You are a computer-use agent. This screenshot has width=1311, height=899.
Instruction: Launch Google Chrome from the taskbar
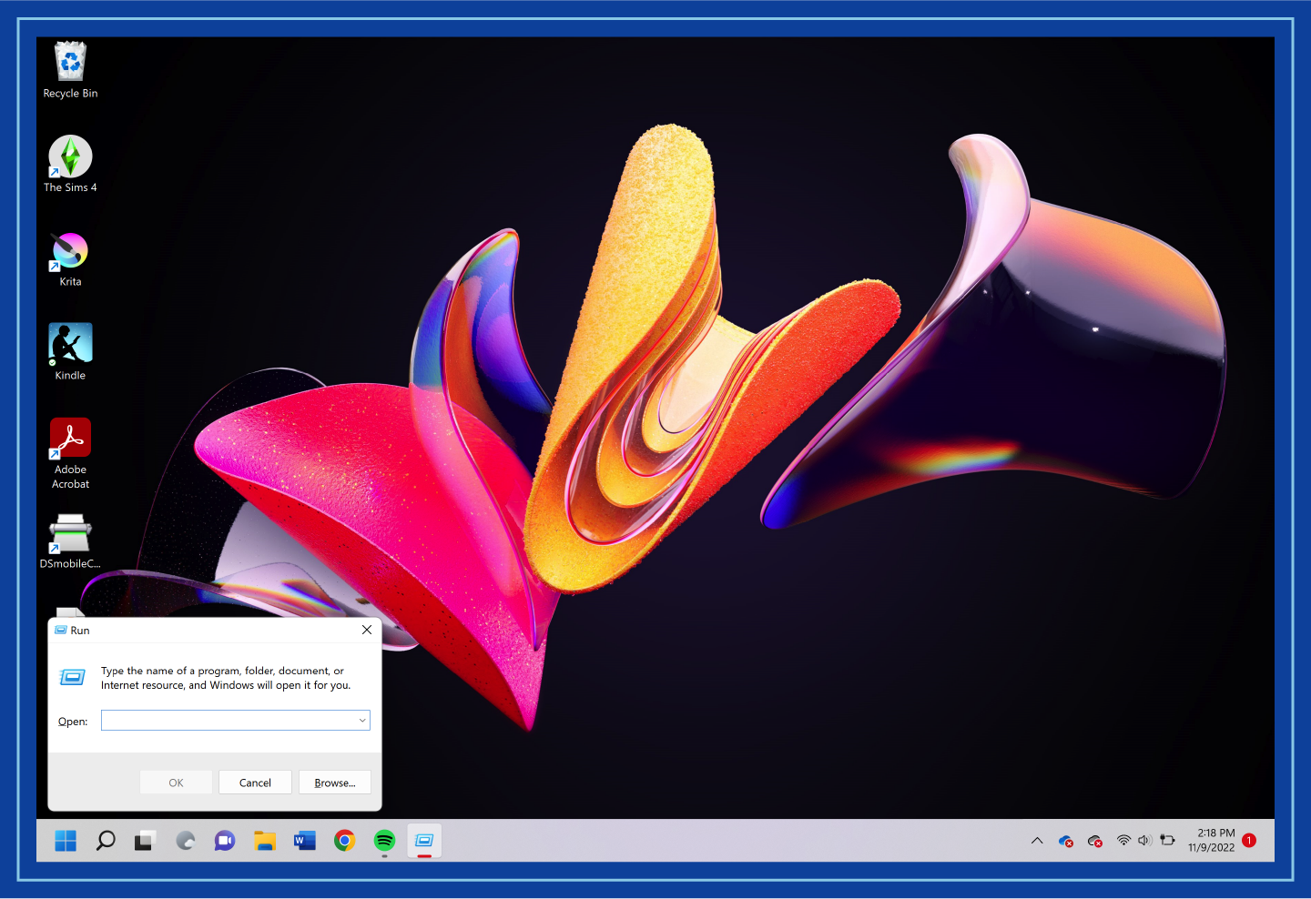coord(344,840)
